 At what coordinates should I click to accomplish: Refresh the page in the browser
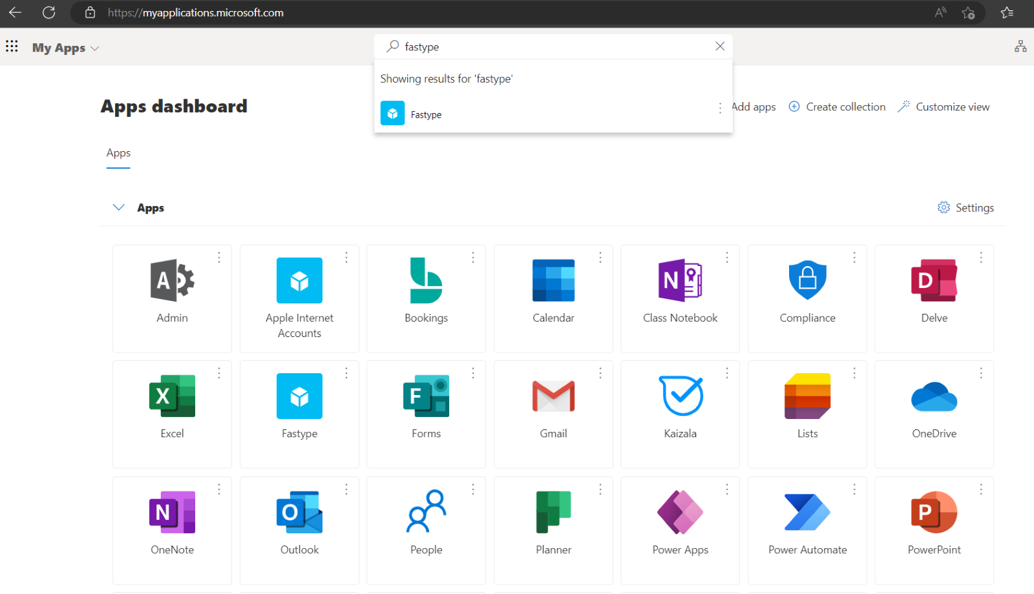coord(48,13)
